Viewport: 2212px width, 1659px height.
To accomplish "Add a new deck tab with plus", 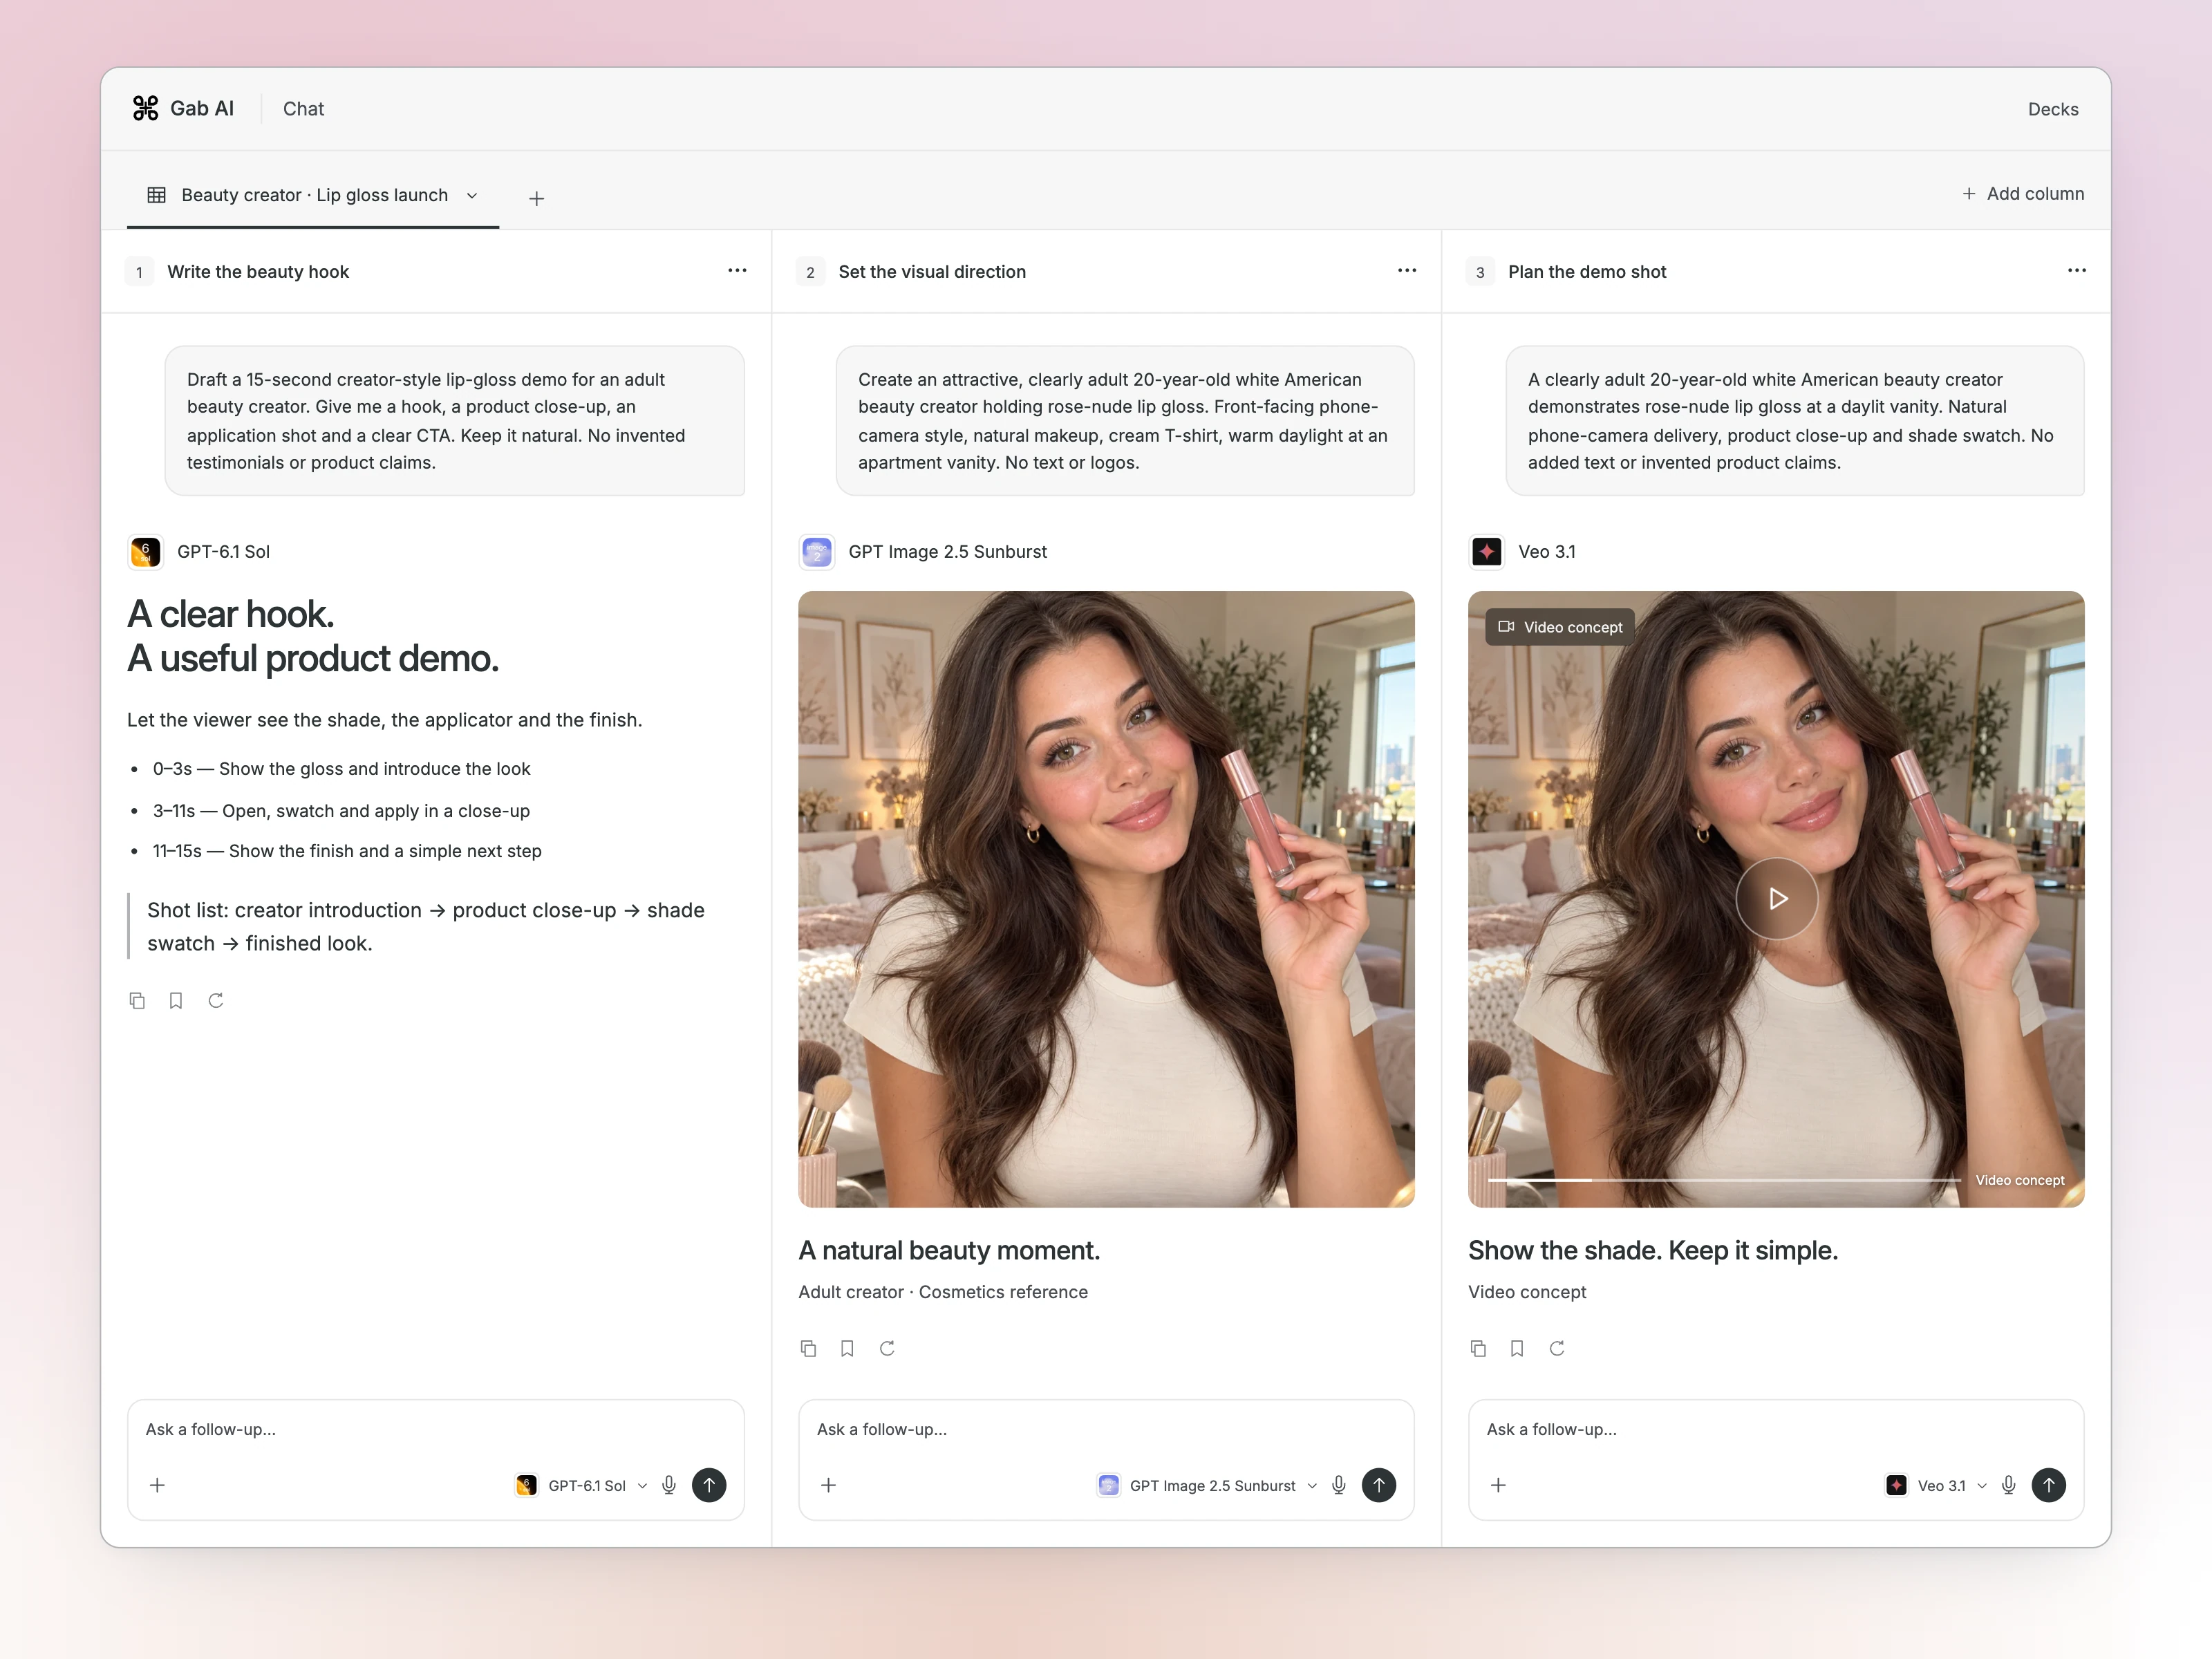I will pyautogui.click(x=536, y=198).
